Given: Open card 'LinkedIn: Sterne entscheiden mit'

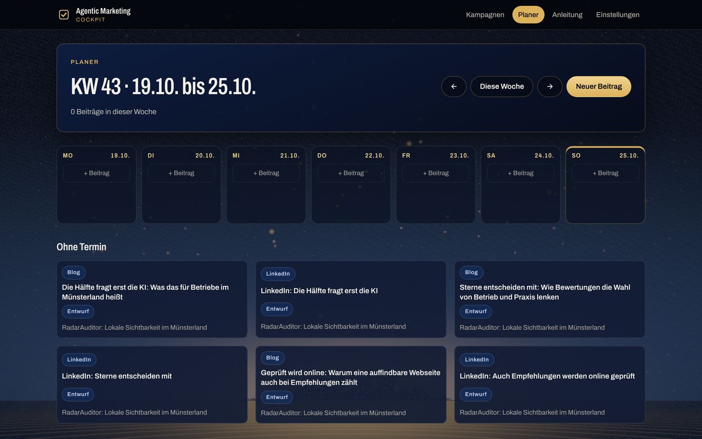Looking at the screenshot, I should (x=152, y=385).
